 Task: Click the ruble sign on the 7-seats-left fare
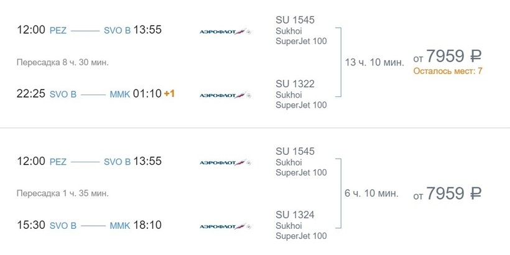click(476, 57)
